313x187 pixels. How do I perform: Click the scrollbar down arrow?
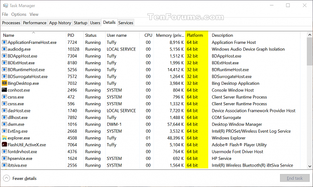point(310,166)
